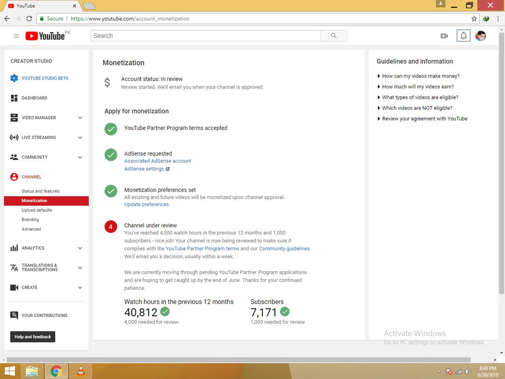Expand the Community section
505x379 pixels.
80,157
